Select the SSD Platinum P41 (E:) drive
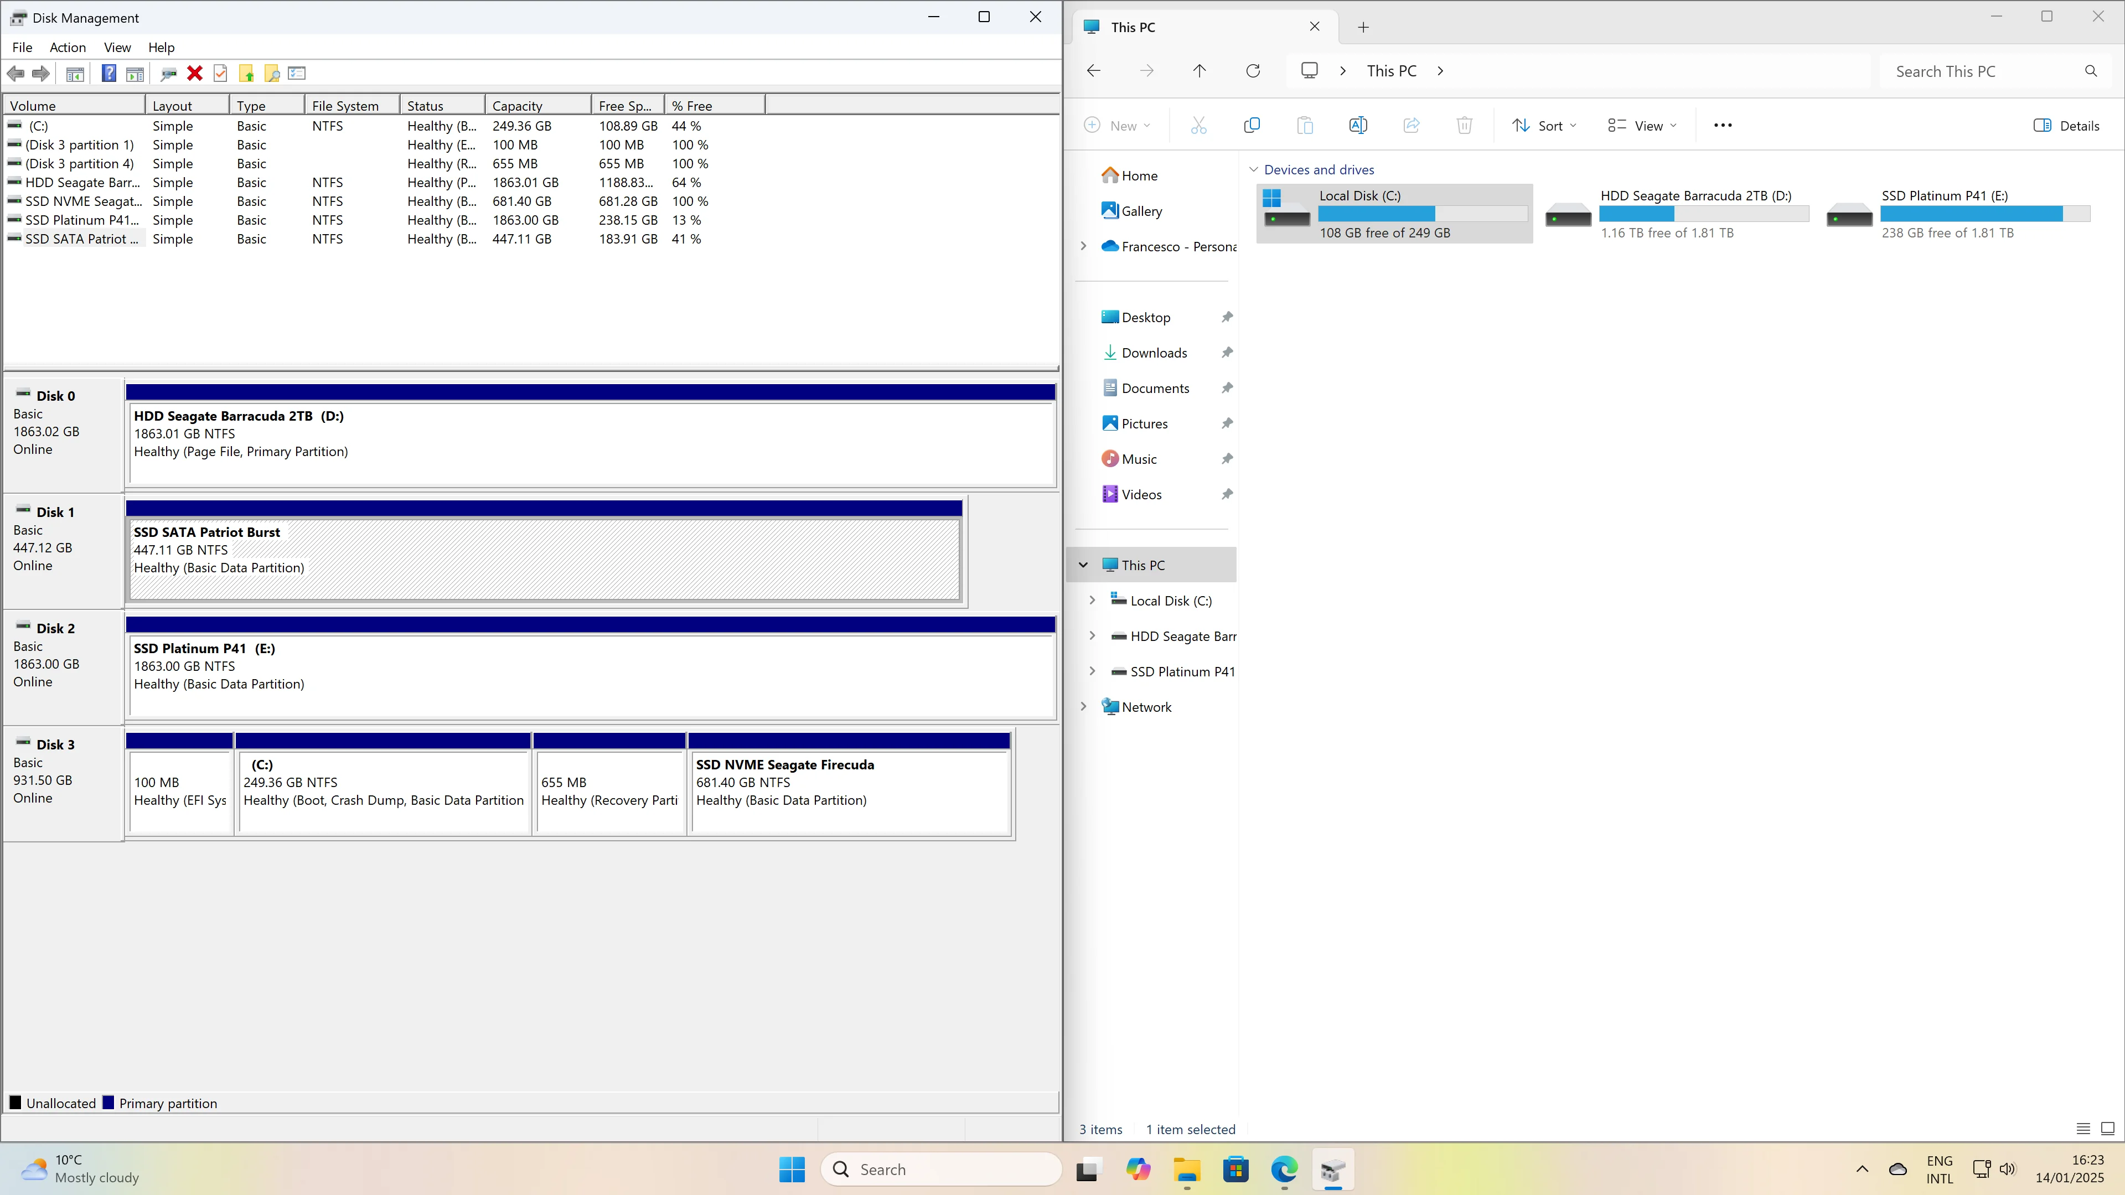This screenshot has height=1195, width=2125. coord(1957,214)
